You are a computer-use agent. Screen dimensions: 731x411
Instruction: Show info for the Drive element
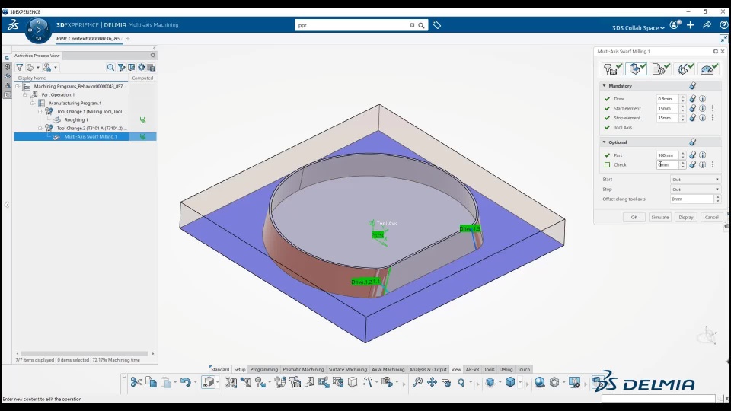tap(702, 99)
